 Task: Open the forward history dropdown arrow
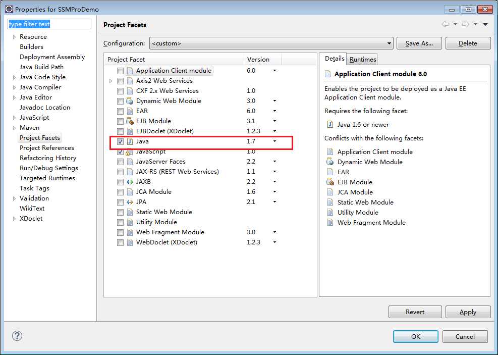click(x=475, y=24)
